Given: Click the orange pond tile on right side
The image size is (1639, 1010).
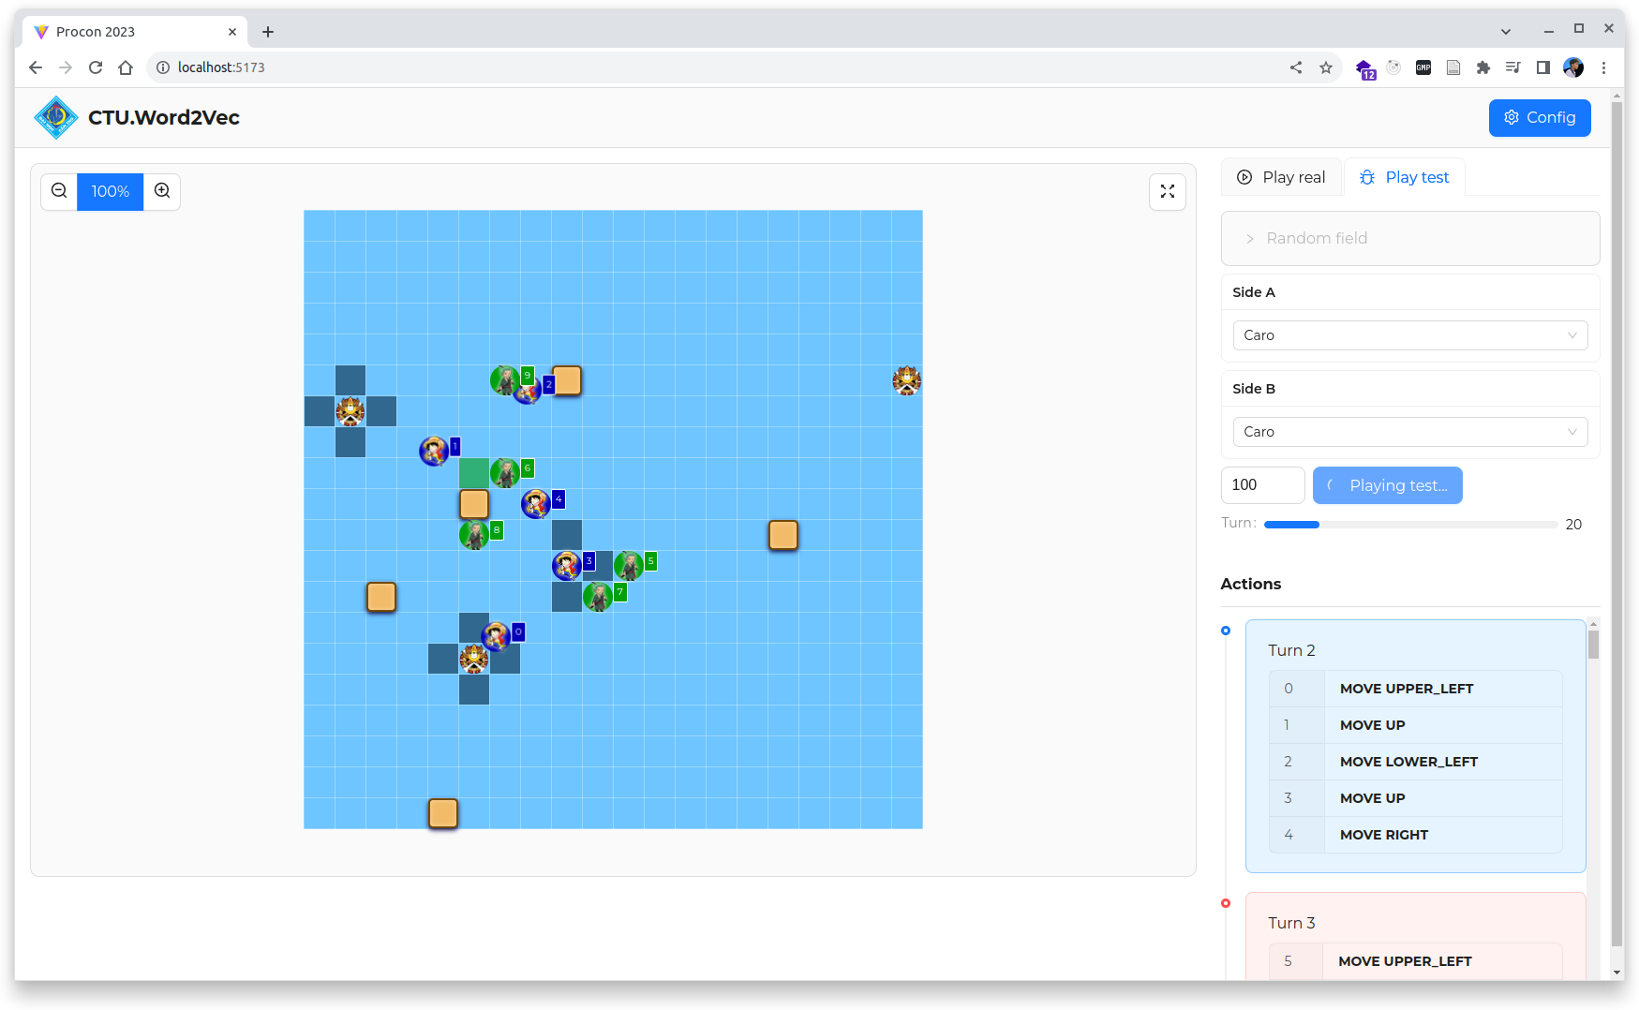Looking at the screenshot, I should (x=783, y=535).
